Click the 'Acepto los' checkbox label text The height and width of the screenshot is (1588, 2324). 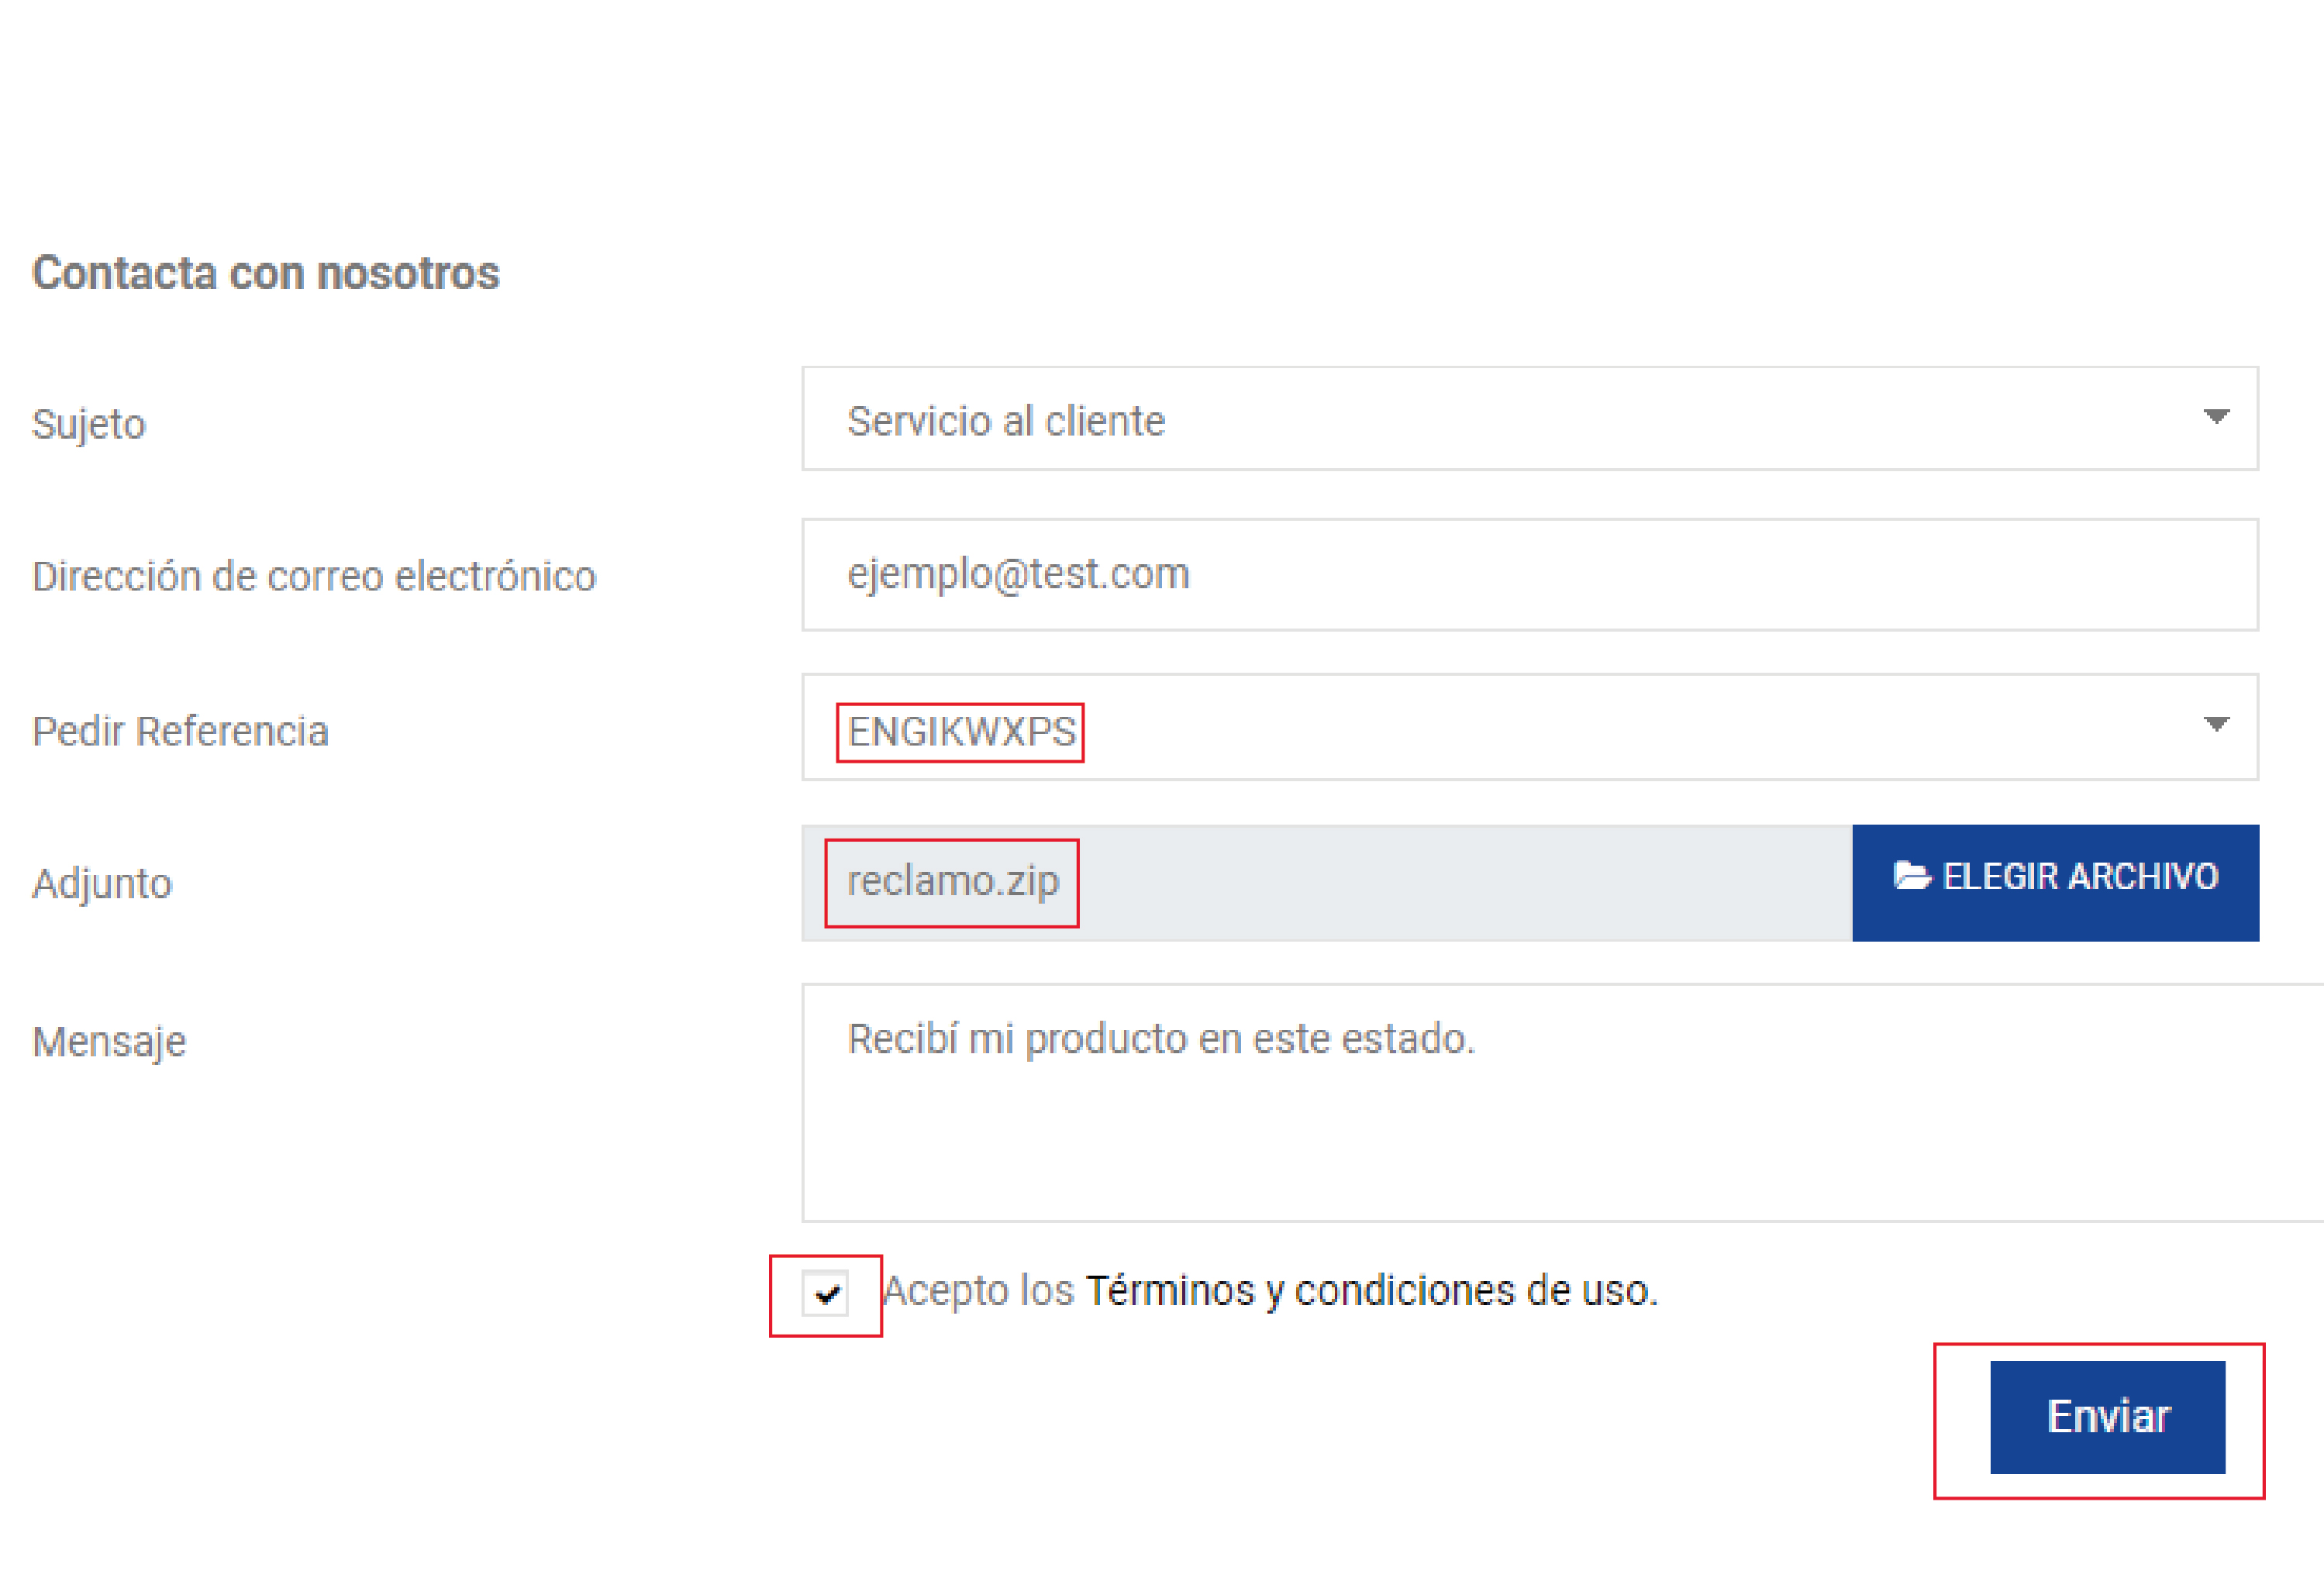point(979,1291)
